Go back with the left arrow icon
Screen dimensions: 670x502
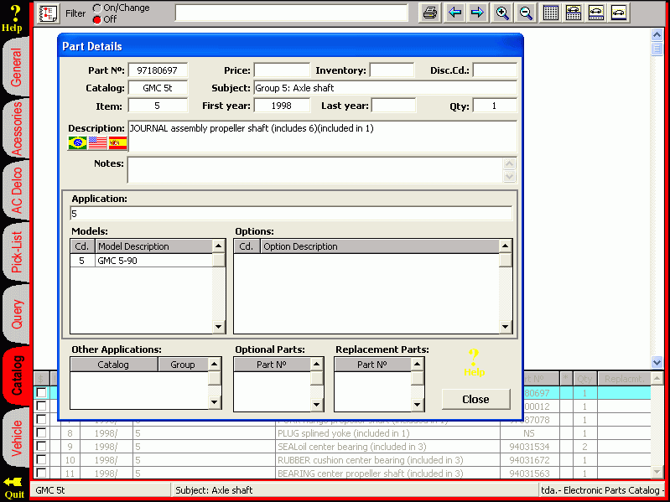(x=454, y=13)
